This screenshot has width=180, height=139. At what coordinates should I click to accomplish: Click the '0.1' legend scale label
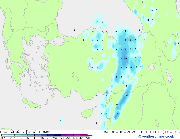(x=3, y=138)
